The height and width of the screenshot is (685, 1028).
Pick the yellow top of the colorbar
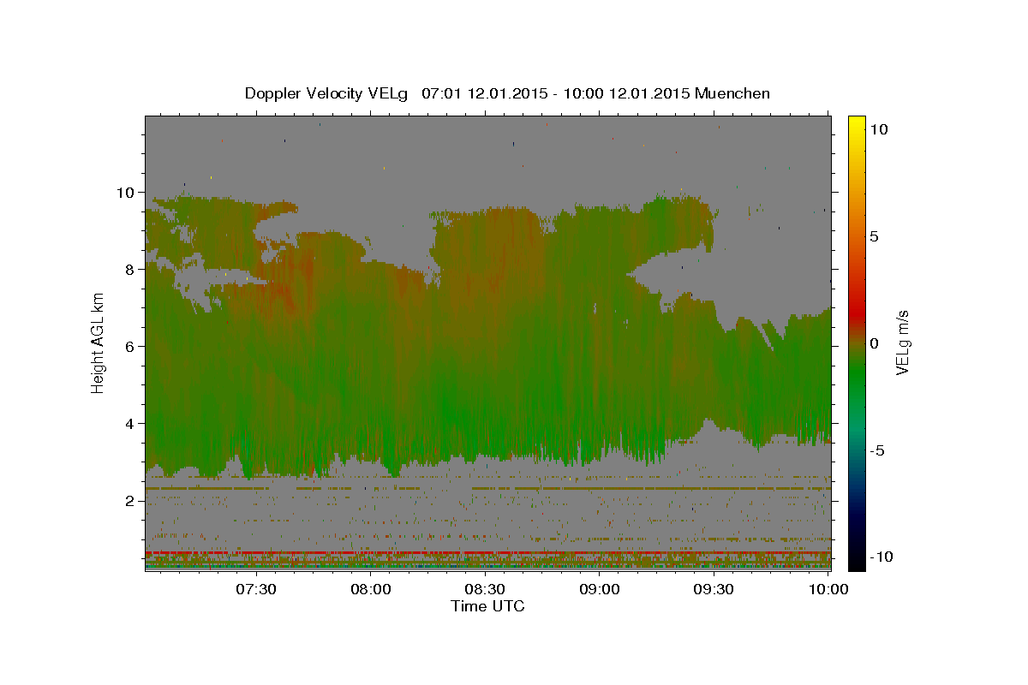click(x=857, y=122)
